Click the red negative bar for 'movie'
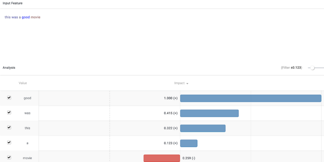 162,158
